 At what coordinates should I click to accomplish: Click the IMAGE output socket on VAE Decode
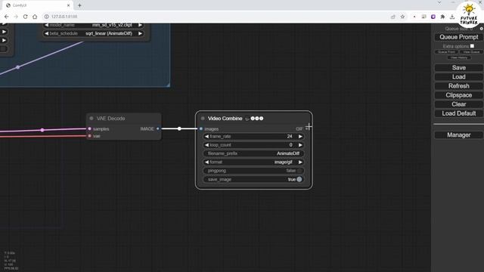click(x=158, y=128)
